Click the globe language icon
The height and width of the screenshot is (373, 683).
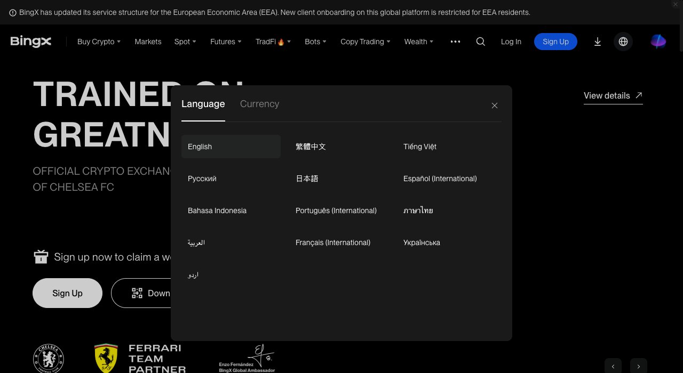click(x=623, y=42)
